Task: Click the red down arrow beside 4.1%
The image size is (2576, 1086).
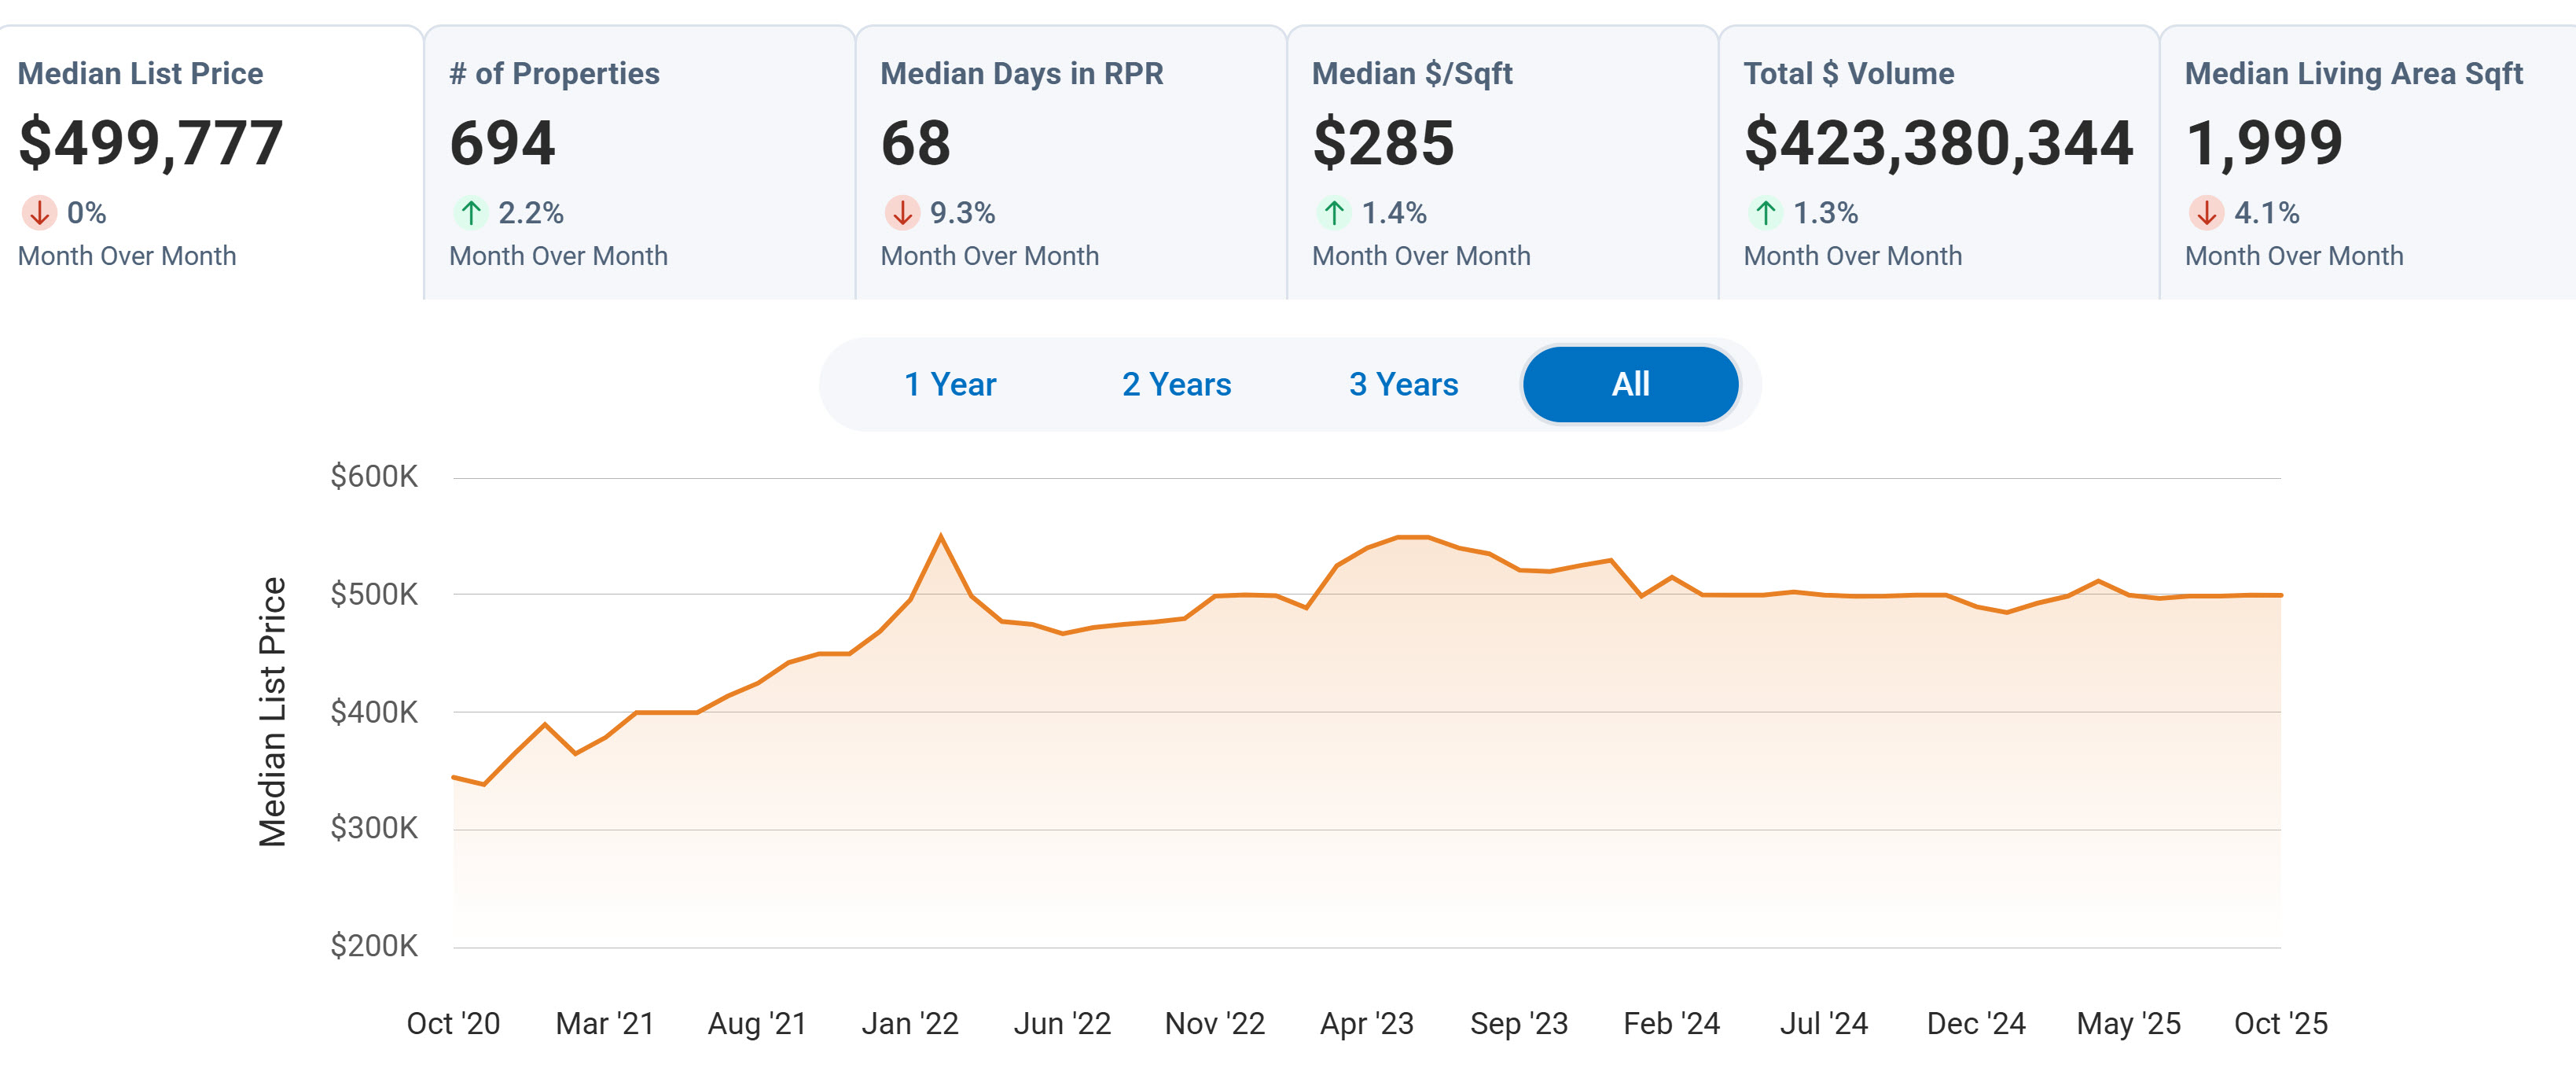Action: 2206,213
